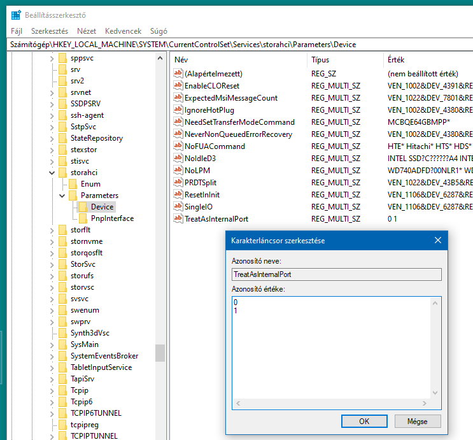Click the string icon of SingleIO
The height and width of the screenshot is (440, 473).
click(x=178, y=206)
